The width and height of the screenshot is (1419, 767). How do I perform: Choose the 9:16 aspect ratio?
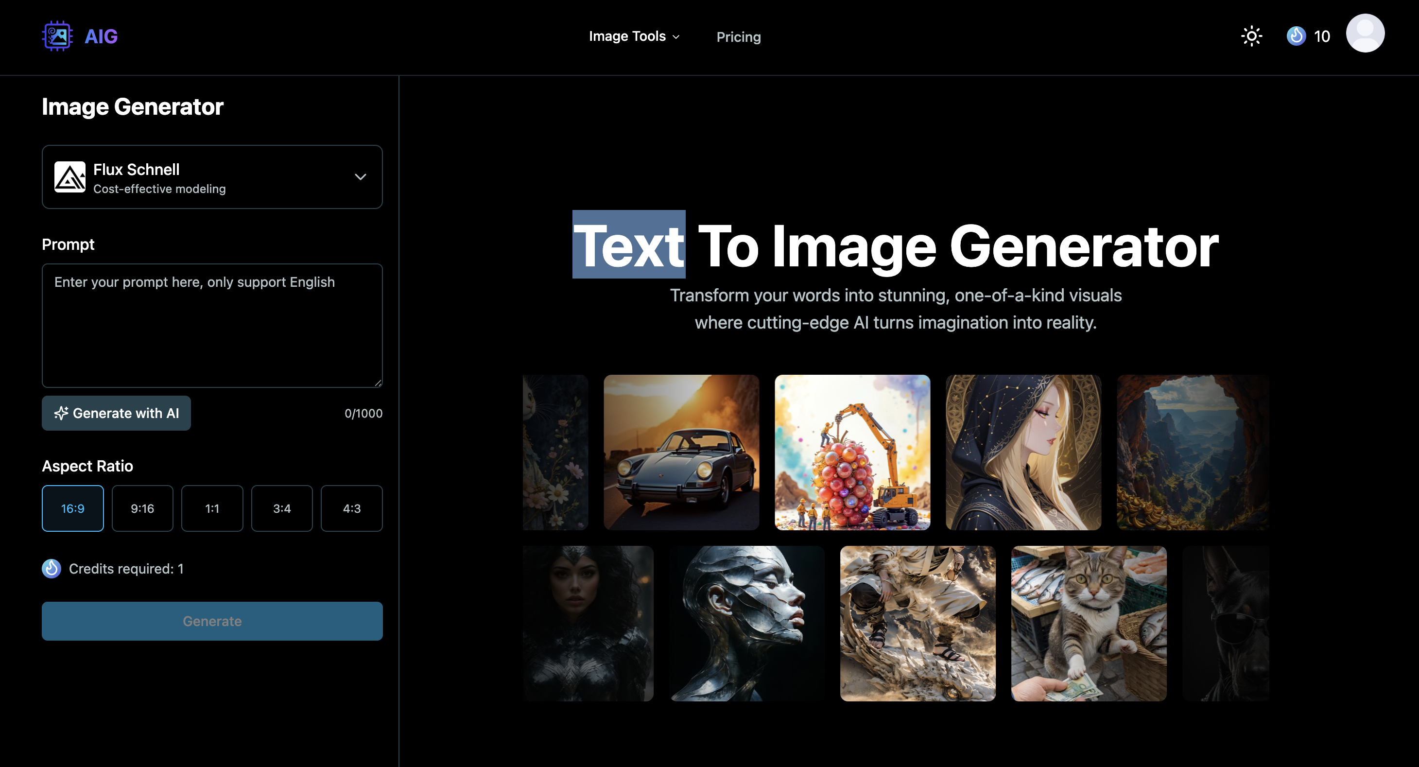coord(142,508)
